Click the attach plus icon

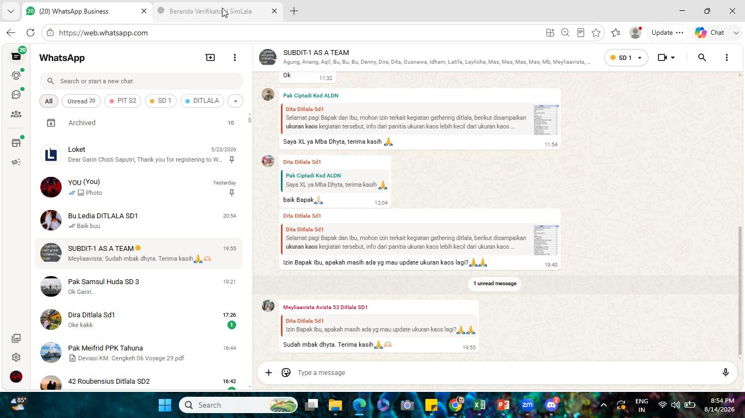(268, 372)
